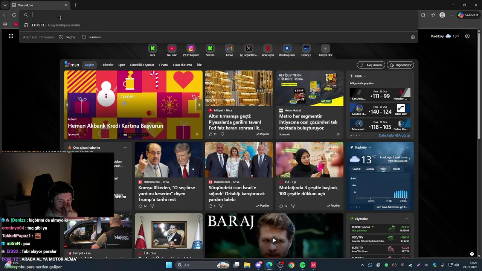Go back in Akbank carousel with left arrow
This screenshot has height=271, width=482.
point(67,105)
